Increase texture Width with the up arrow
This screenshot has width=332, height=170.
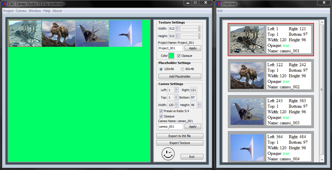[x=177, y=27]
